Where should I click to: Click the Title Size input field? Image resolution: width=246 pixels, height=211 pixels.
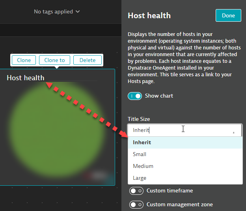[177, 130]
